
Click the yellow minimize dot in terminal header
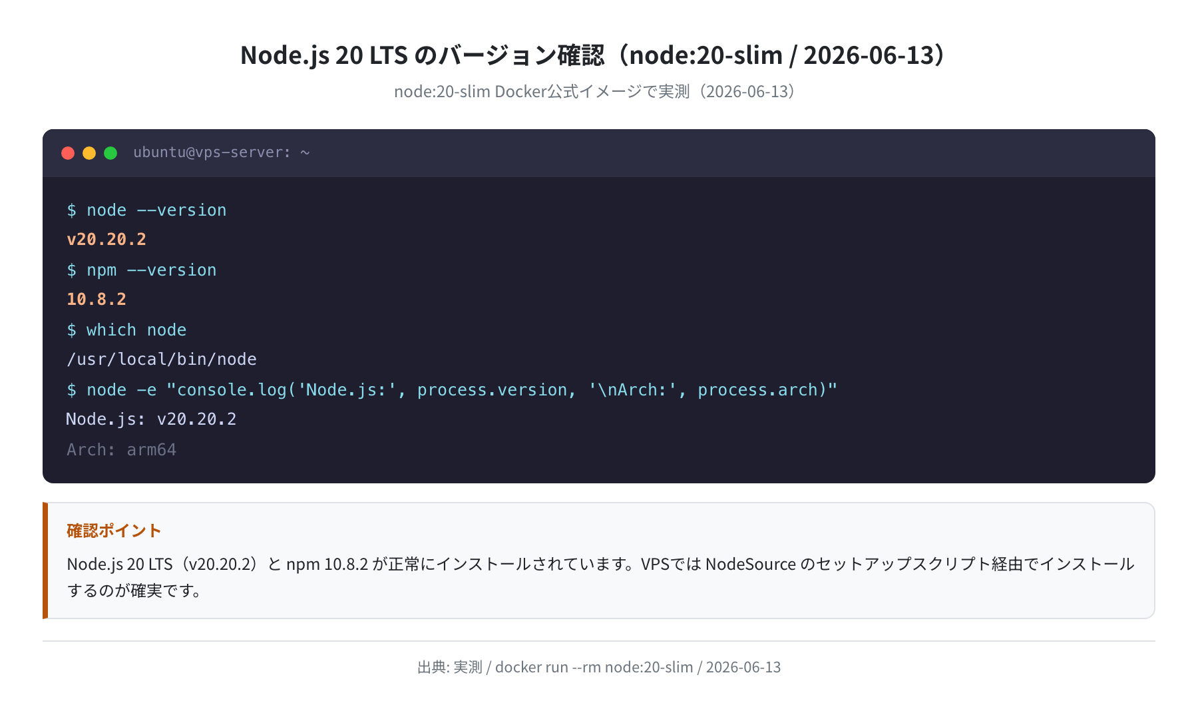[x=89, y=153]
